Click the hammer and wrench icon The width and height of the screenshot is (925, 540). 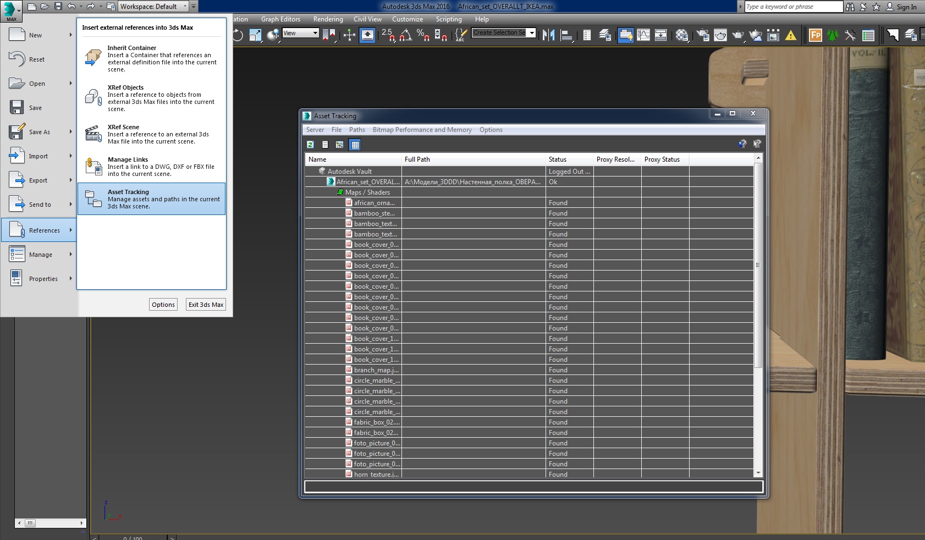tap(850, 35)
